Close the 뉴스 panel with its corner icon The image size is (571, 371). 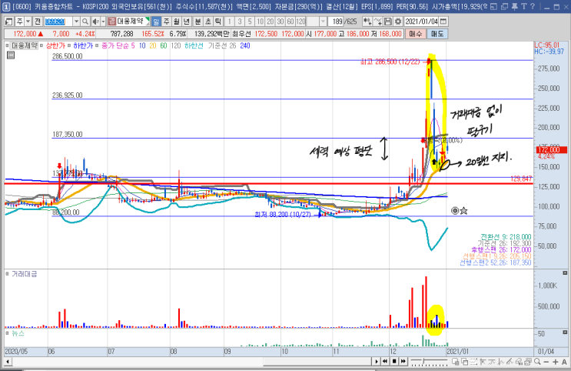[x=565, y=333]
